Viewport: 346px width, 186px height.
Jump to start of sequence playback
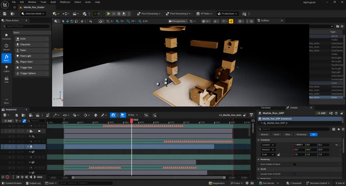[18, 177]
